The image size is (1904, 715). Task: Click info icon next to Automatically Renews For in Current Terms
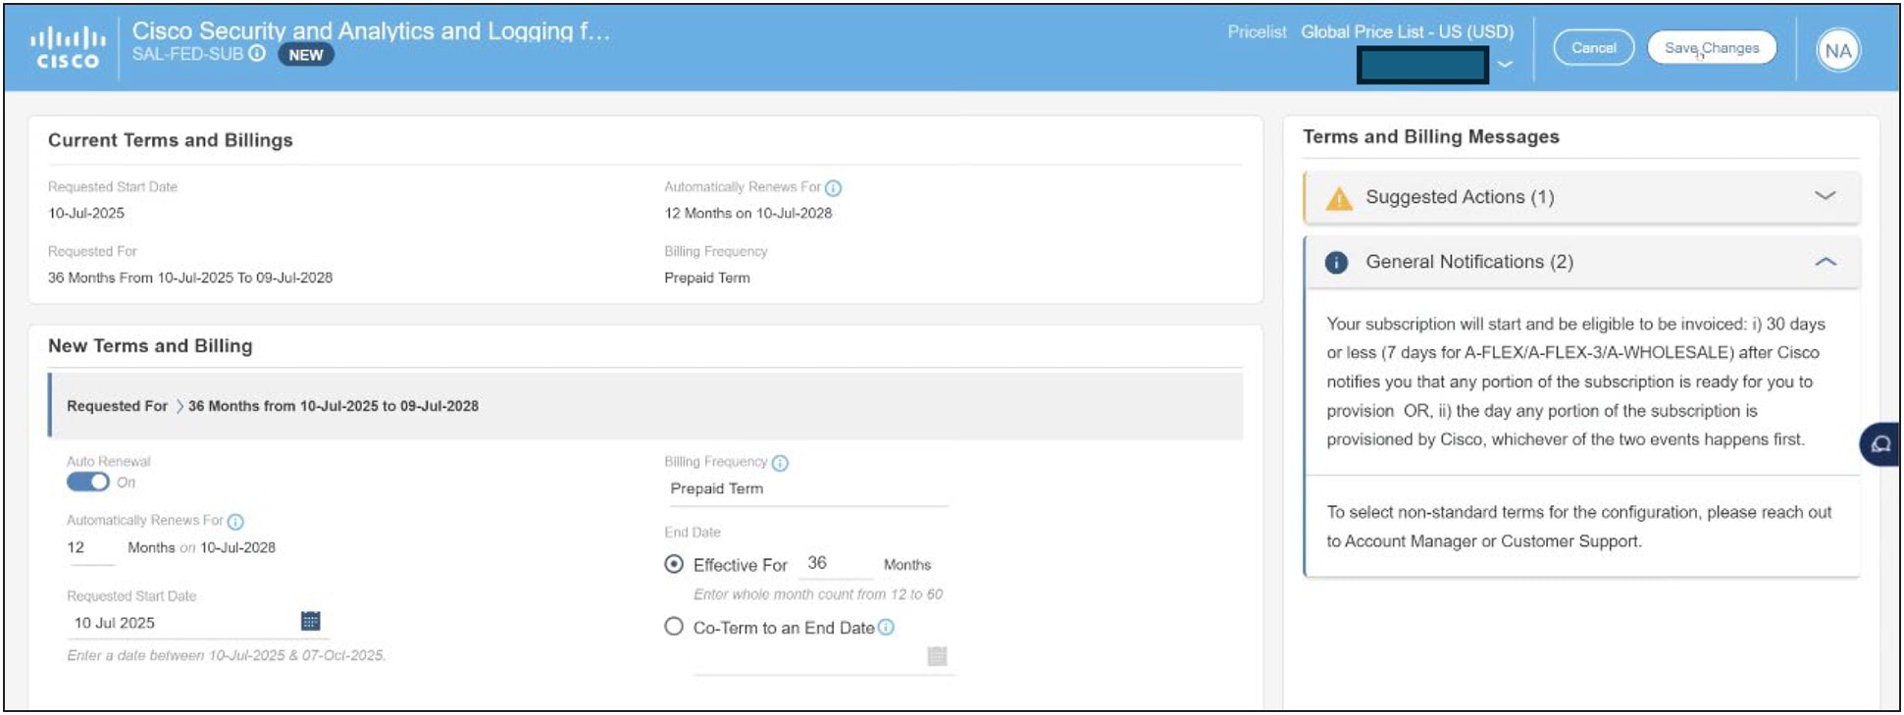point(833,187)
